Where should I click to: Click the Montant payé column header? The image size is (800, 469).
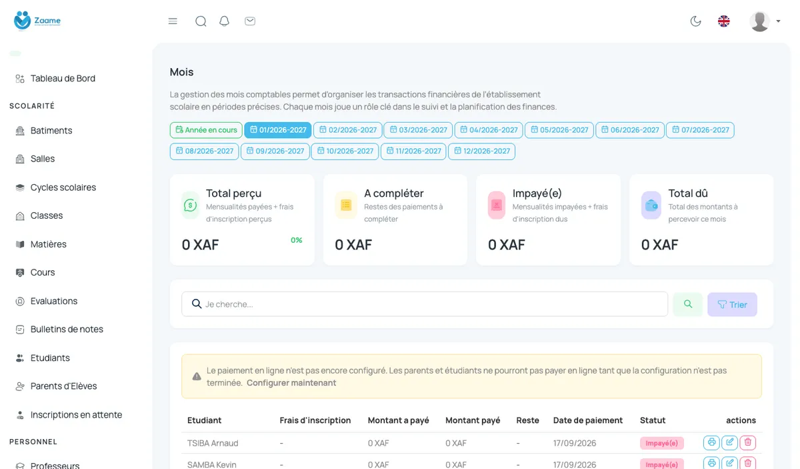(473, 420)
